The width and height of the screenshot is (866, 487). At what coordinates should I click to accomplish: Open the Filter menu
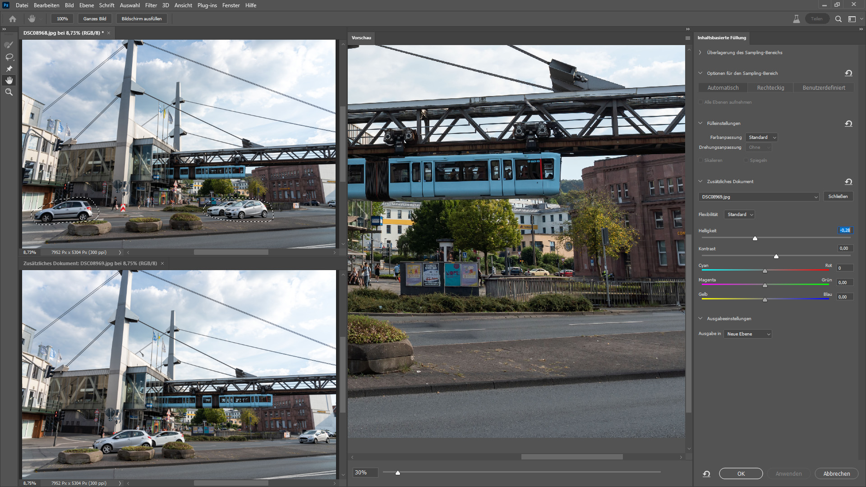click(x=151, y=5)
